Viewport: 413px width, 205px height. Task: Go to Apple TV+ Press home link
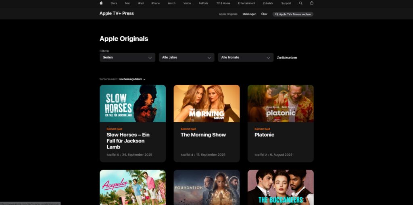(x=117, y=13)
